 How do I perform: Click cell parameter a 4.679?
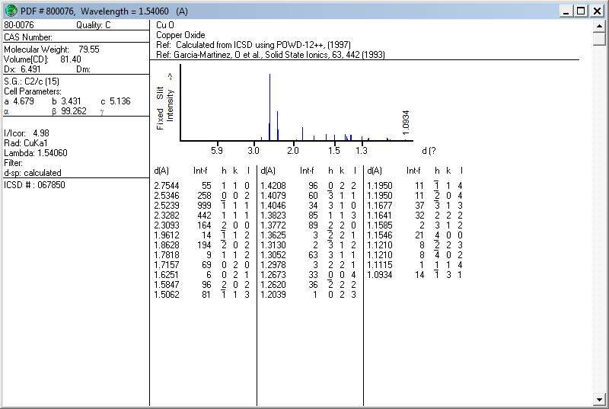20,101
